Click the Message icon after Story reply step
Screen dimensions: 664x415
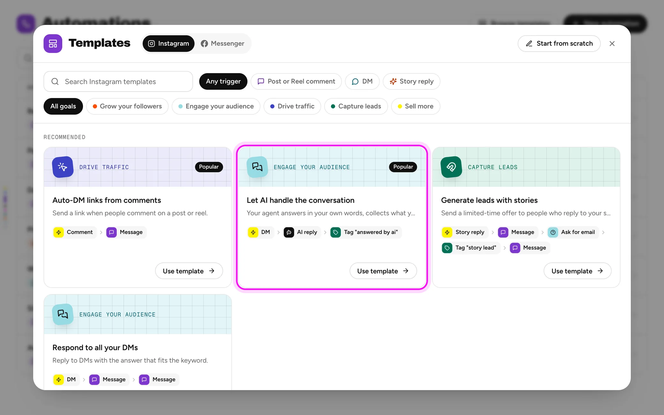(x=503, y=232)
